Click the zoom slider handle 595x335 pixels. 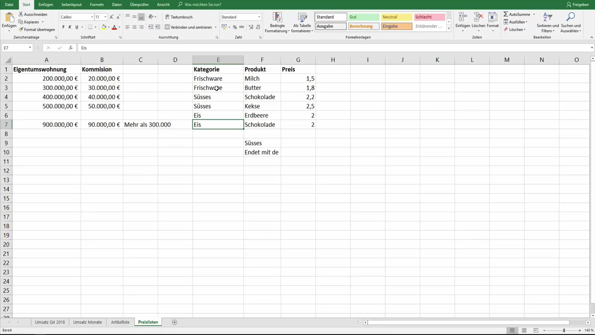[x=564, y=331]
